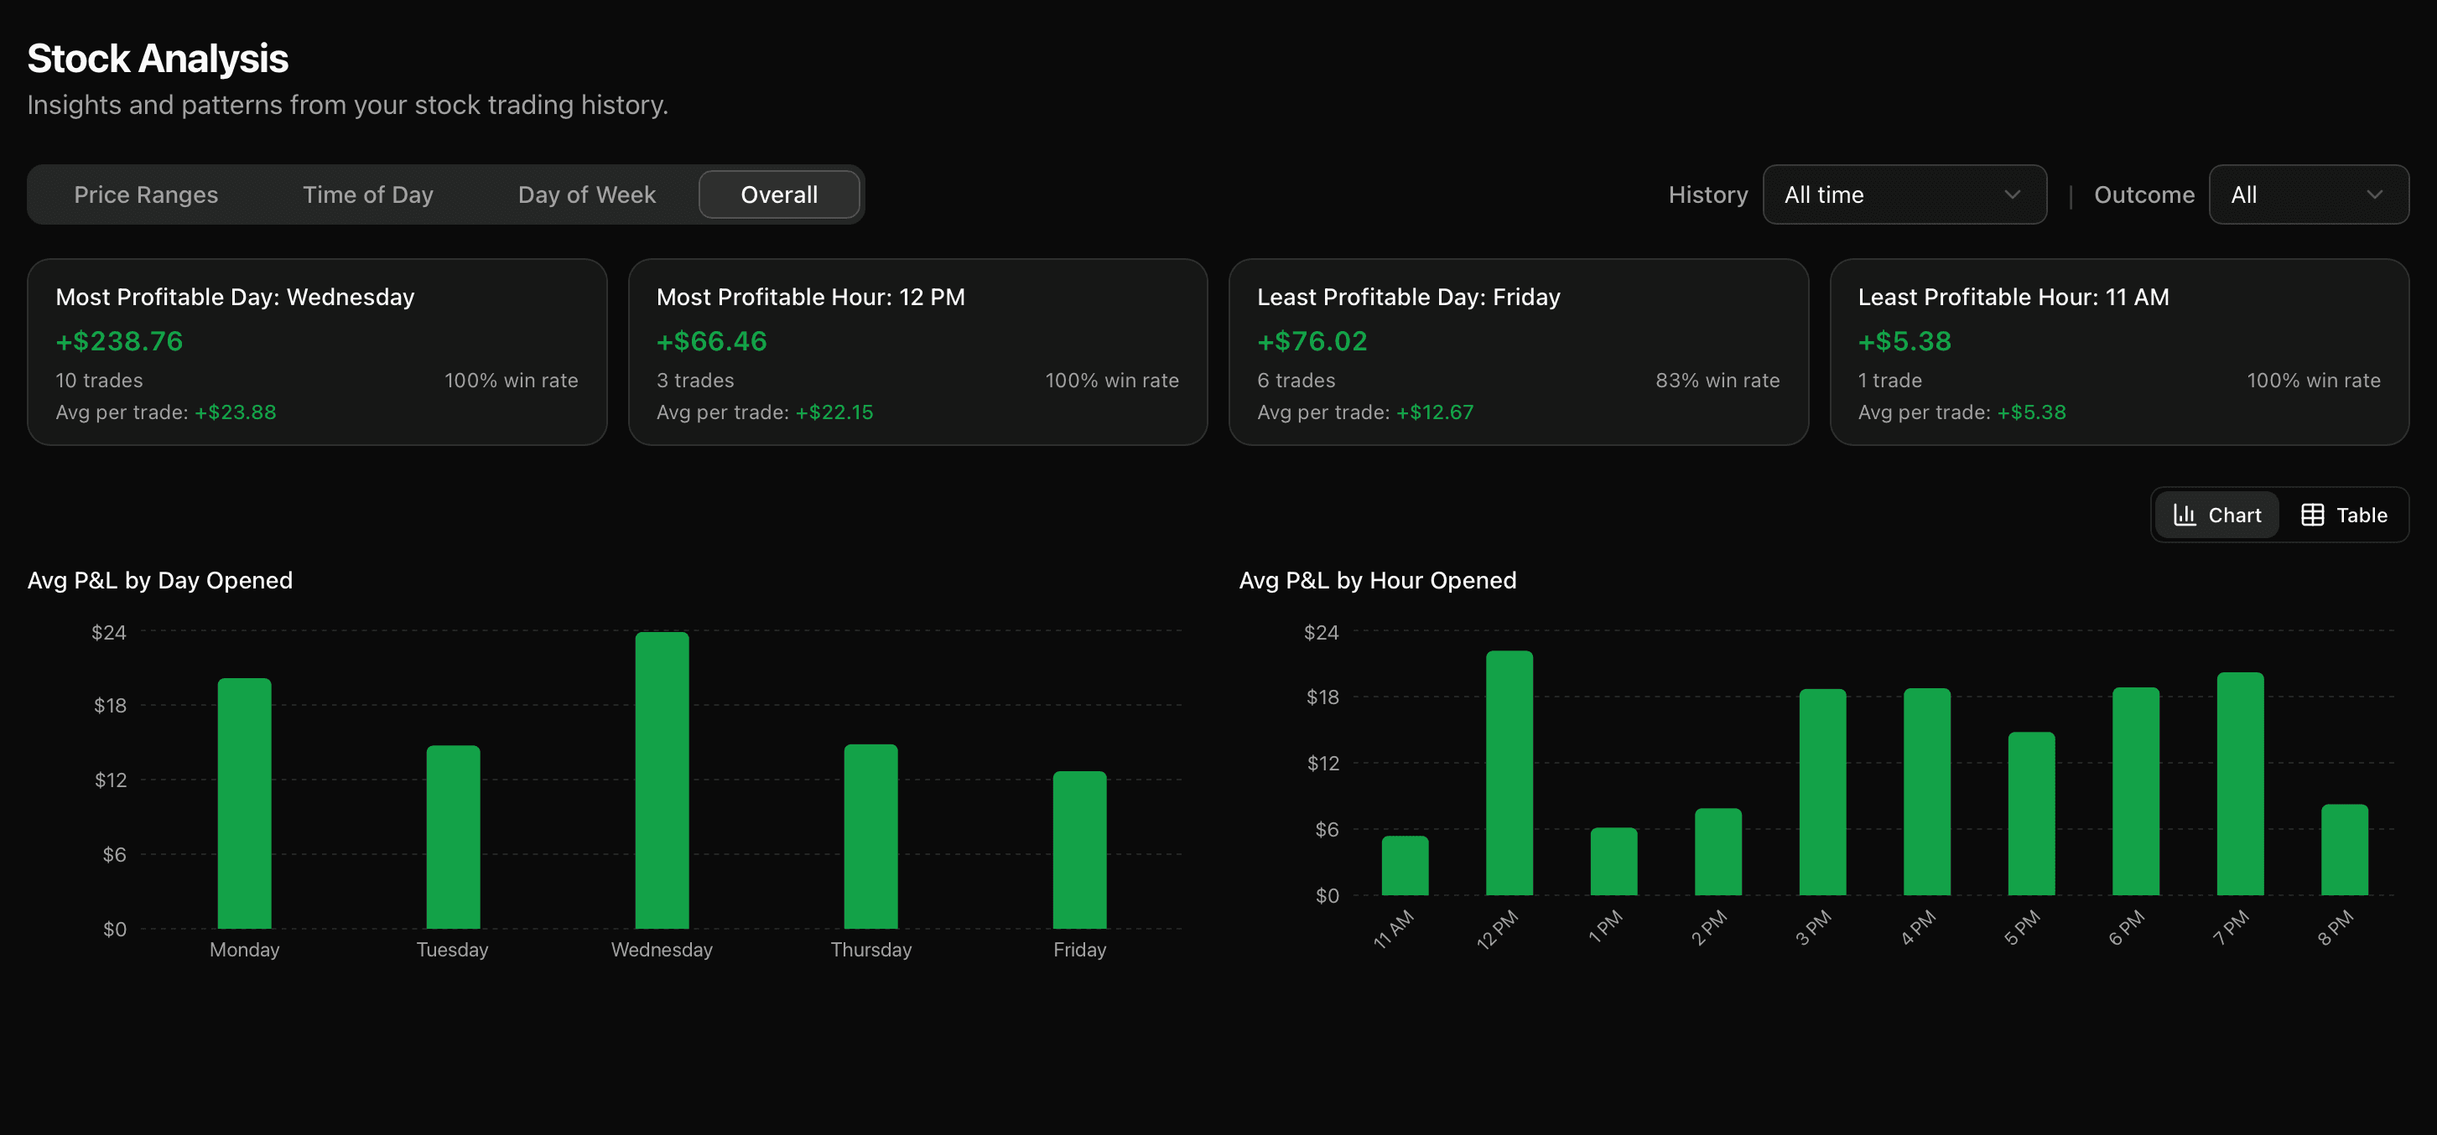Click the Most Profitable Day: Wednesday card
2437x1135 pixels.
(317, 352)
